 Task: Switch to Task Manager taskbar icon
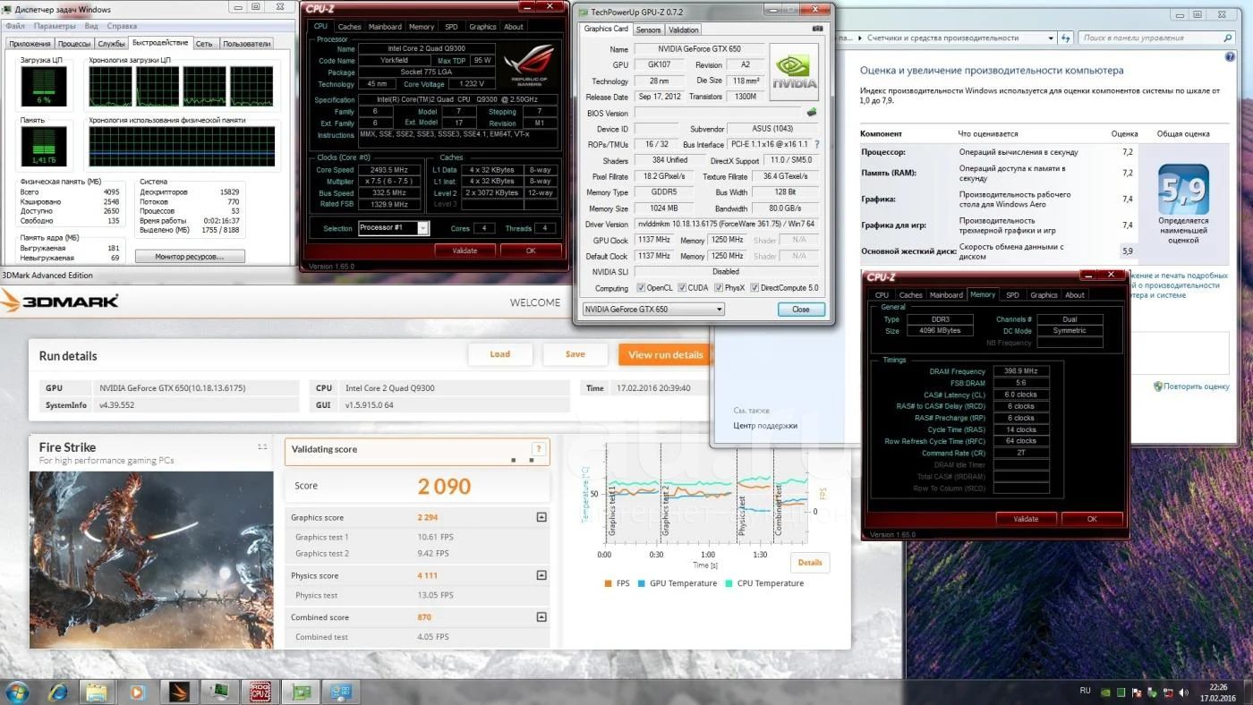219,692
